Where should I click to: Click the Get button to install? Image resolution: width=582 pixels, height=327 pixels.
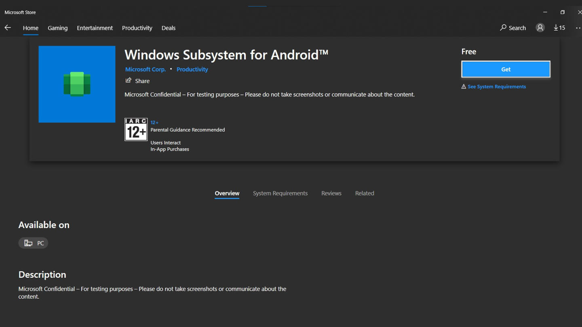(506, 69)
